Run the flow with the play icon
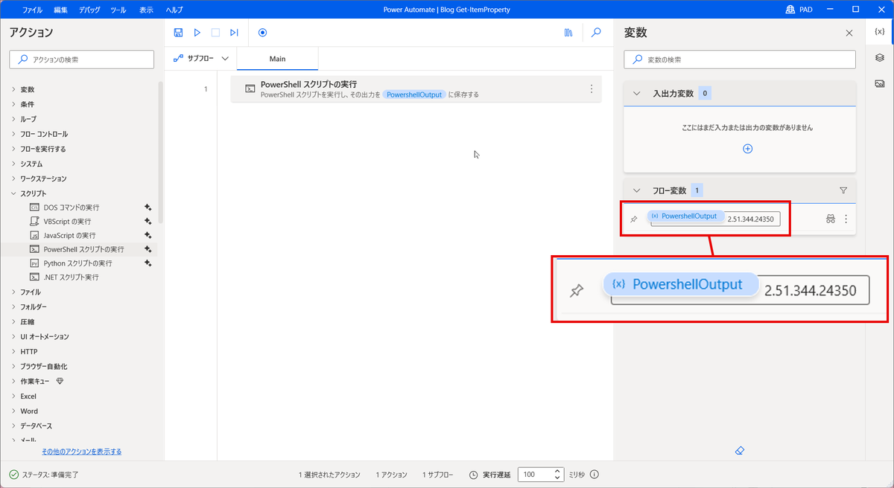The image size is (894, 488). coord(197,32)
